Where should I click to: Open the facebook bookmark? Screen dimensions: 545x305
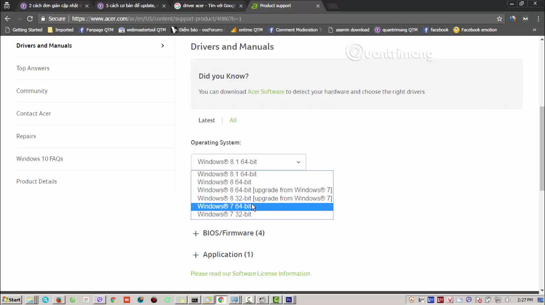[x=435, y=30]
